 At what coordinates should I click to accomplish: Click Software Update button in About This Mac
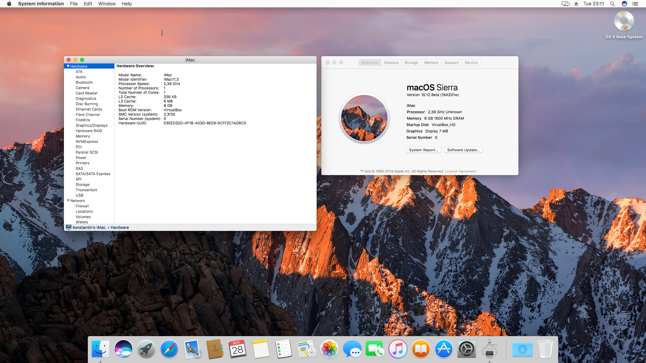pos(463,150)
